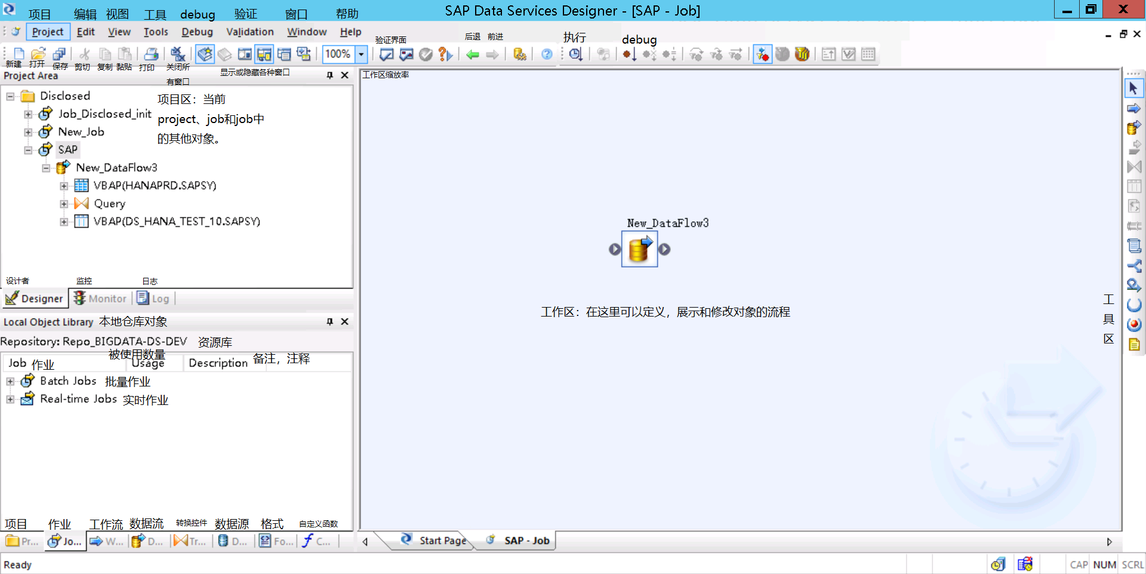Viewport: 1146px width, 574px height.
Task: Click the Validate Current View toolbar icon
Action: (x=386, y=54)
